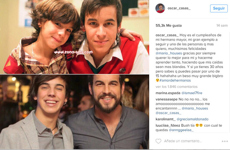The width and height of the screenshot is (230, 150).
Task: Open karolinamt_ commenter profile
Action: 166,119
